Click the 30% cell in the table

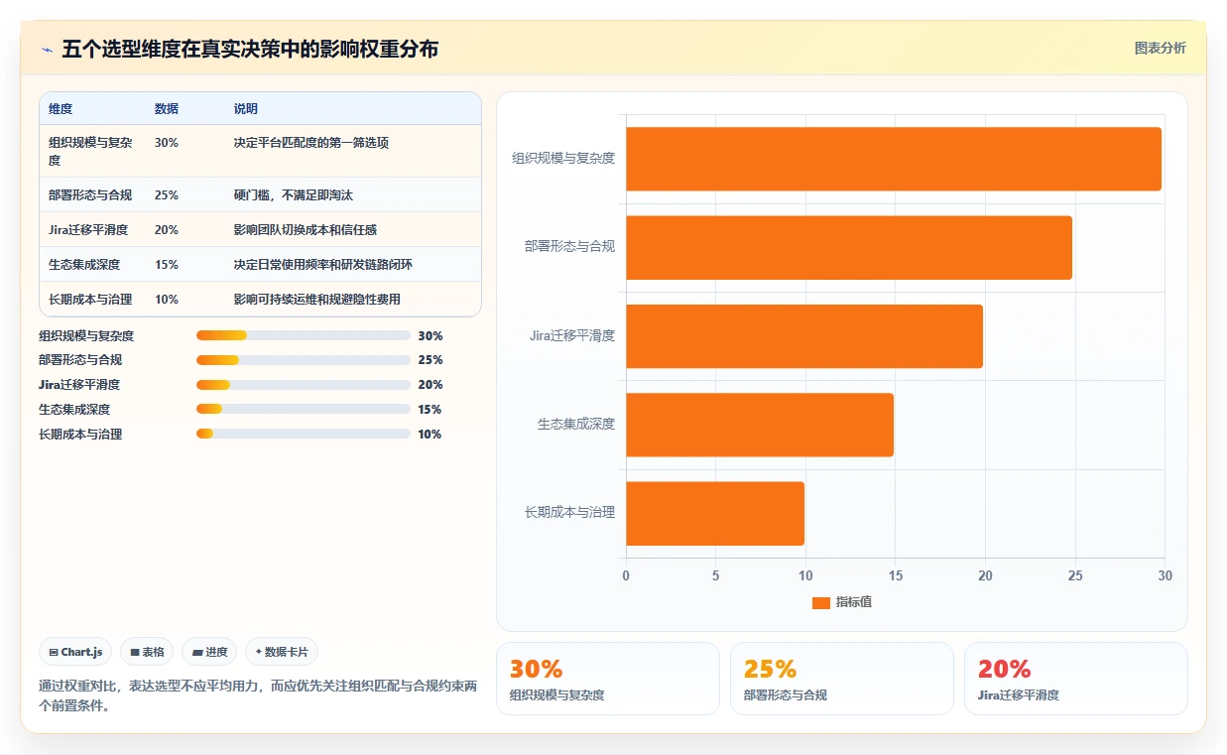[x=167, y=143]
